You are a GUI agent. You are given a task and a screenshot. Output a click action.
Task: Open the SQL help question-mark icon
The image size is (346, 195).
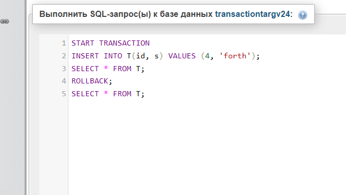pos(303,15)
